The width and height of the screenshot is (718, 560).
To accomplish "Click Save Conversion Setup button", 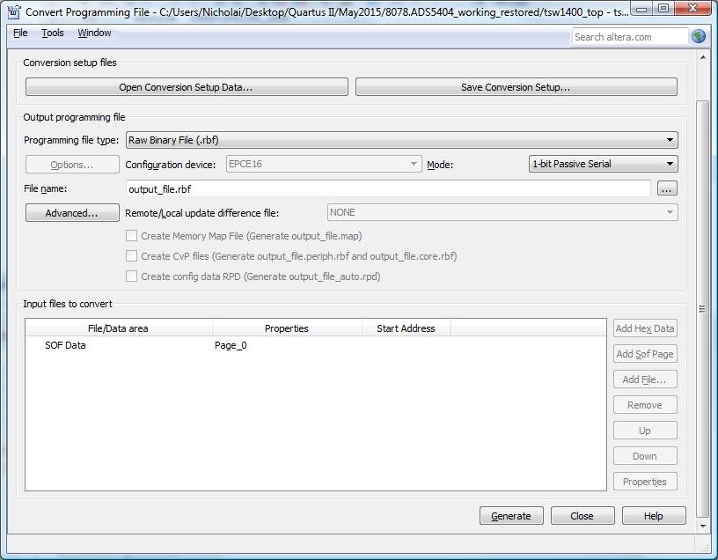I will pyautogui.click(x=516, y=87).
